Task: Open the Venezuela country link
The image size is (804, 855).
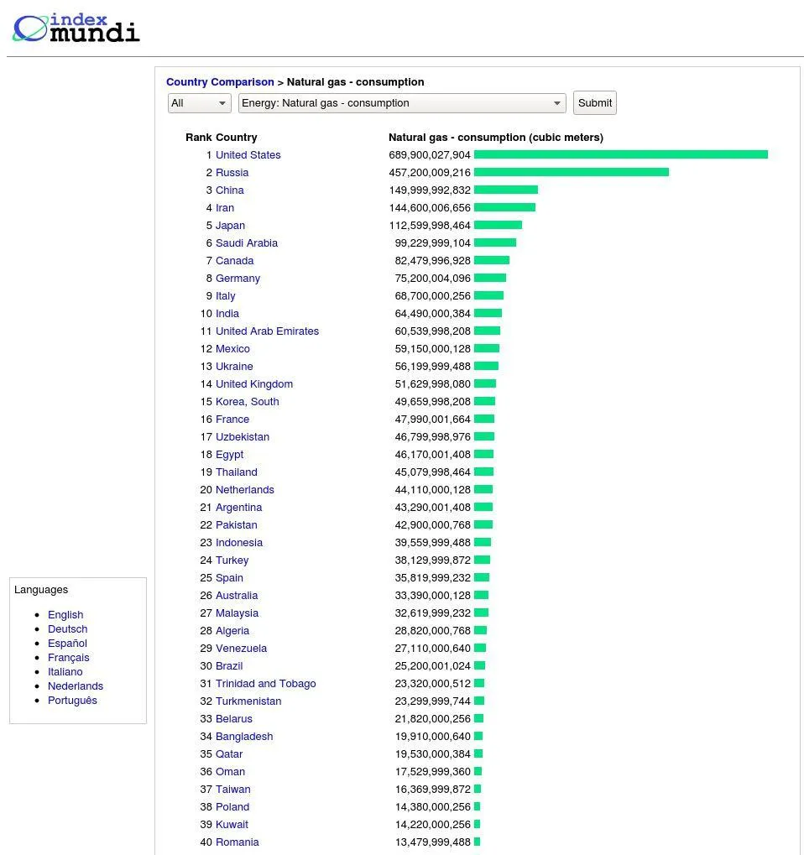Action: 241,649
